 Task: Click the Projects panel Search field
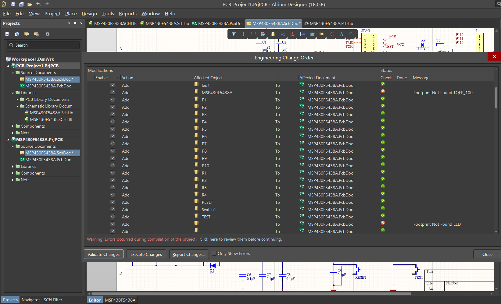43,45
